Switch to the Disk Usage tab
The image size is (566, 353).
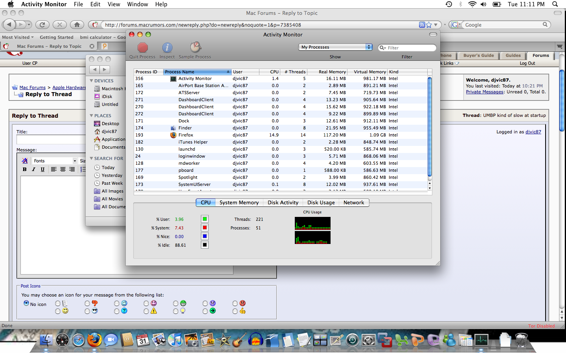(321, 202)
